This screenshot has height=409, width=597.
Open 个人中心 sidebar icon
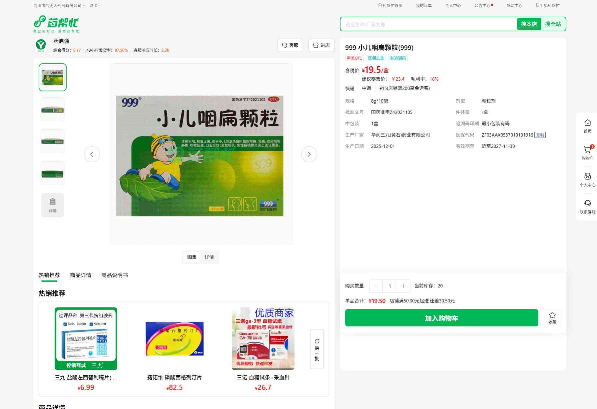[587, 176]
